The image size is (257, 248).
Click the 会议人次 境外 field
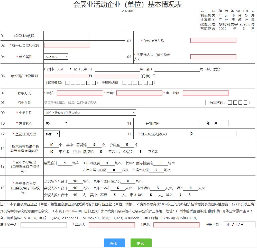(x=190, y=188)
